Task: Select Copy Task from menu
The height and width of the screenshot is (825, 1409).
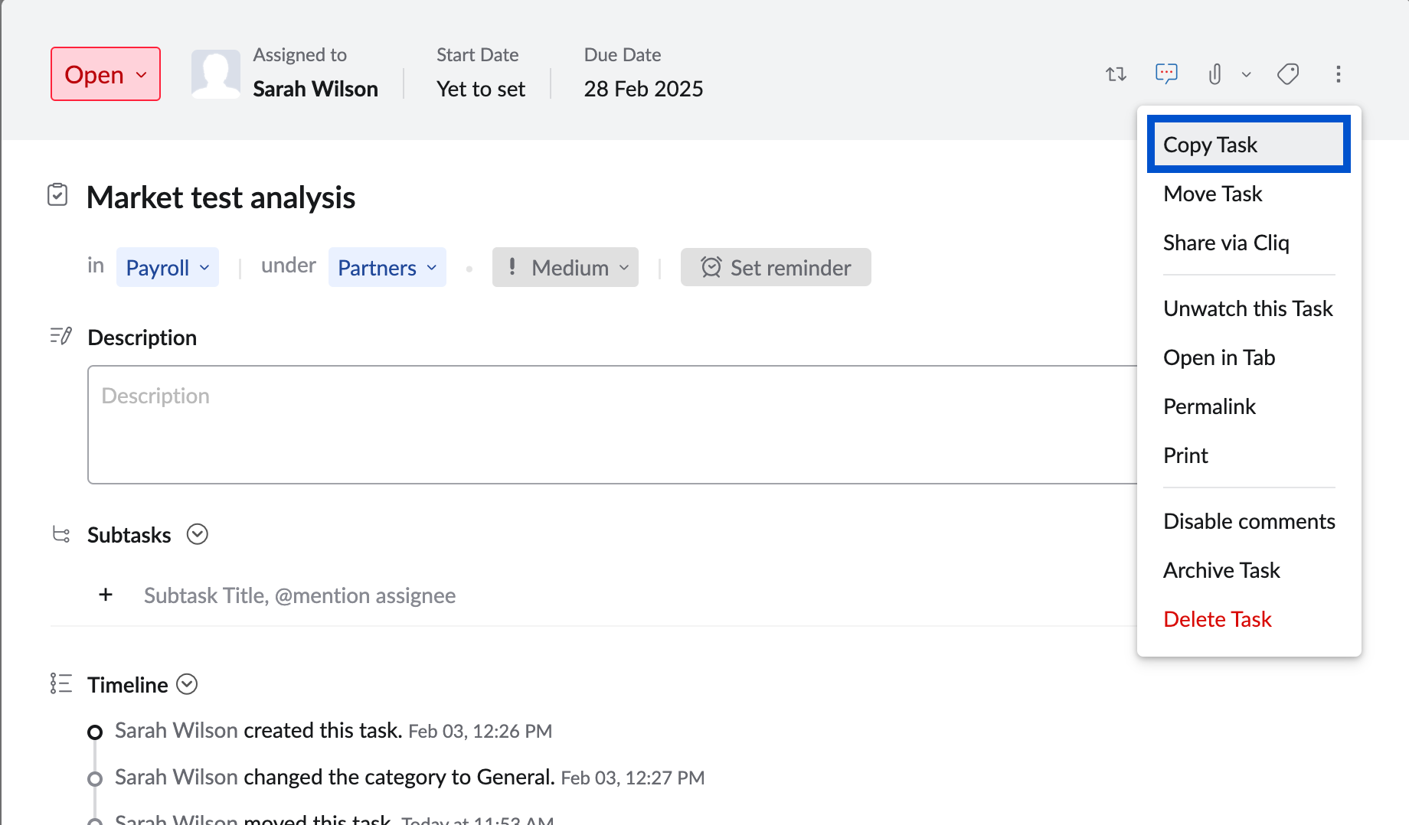Action: 1248,145
